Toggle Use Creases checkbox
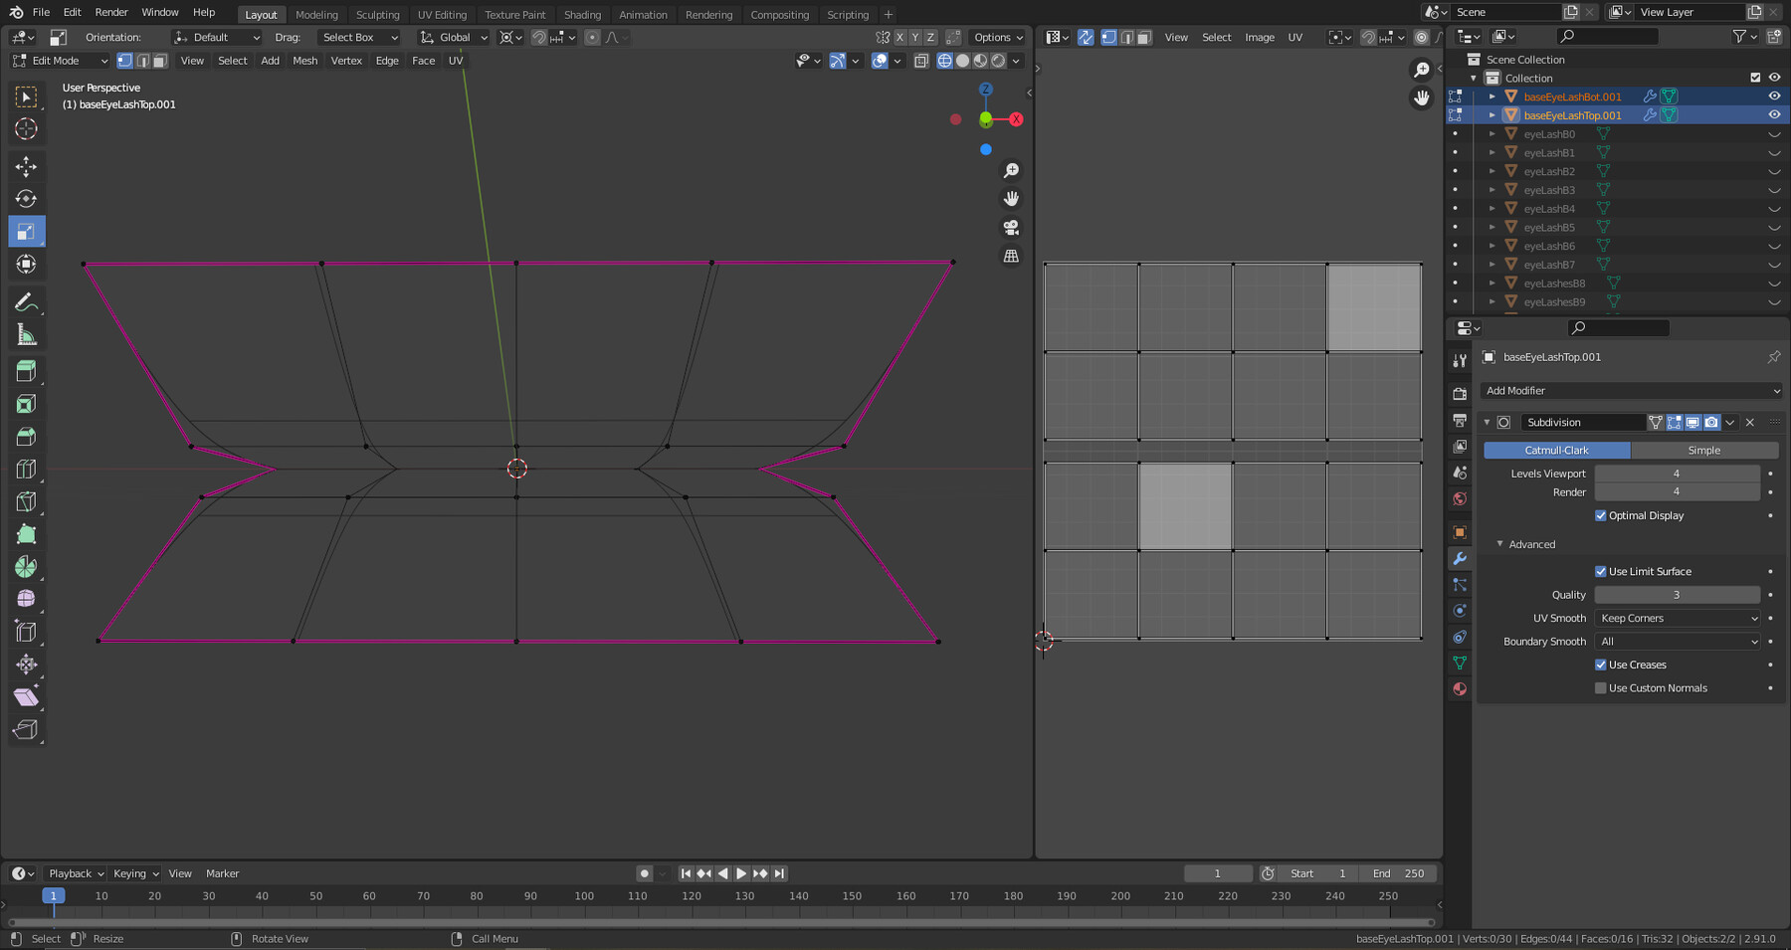 1600,665
